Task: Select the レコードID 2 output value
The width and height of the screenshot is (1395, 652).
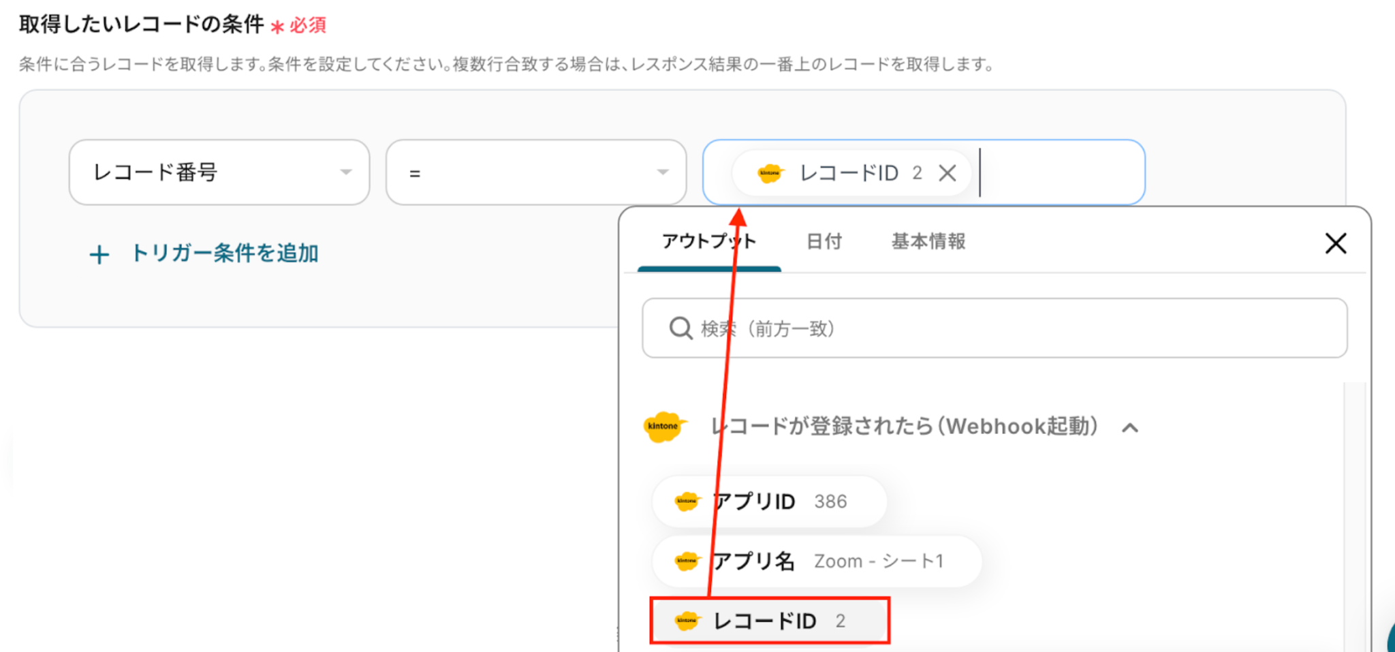Action: [770, 621]
